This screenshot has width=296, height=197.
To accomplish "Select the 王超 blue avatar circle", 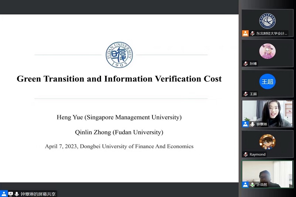I will click(x=267, y=82).
